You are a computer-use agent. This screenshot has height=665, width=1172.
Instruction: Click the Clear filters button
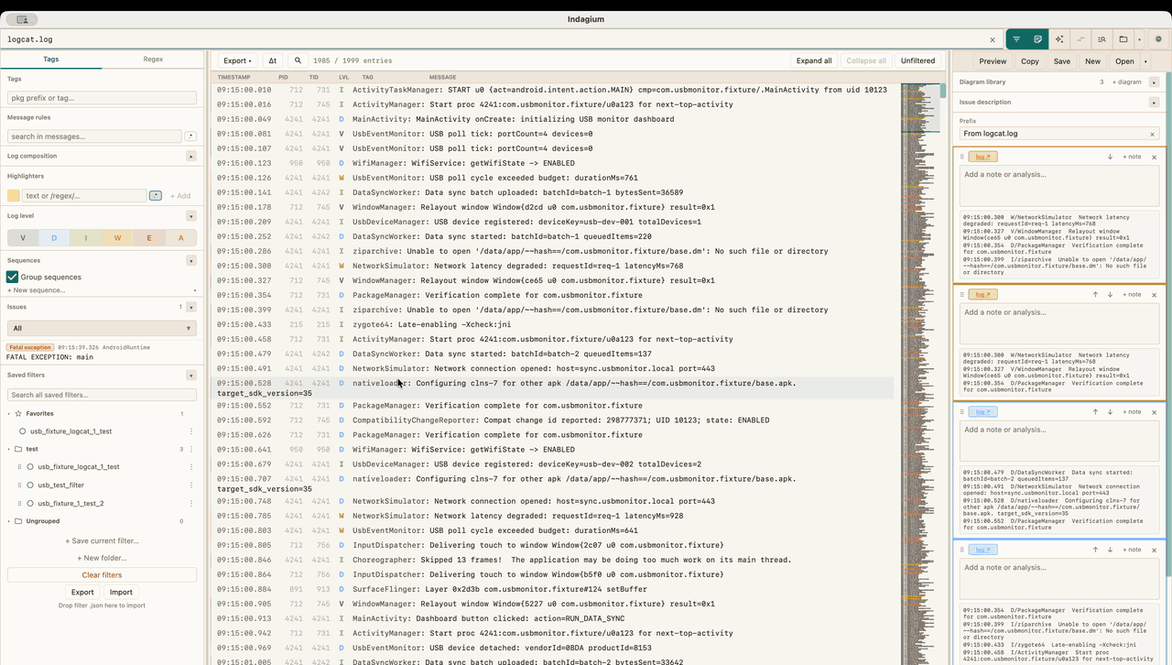[x=102, y=575]
